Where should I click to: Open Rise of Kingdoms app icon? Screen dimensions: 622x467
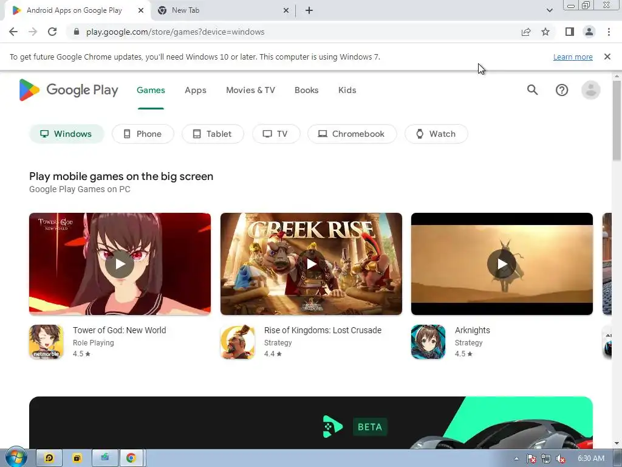coord(238,342)
